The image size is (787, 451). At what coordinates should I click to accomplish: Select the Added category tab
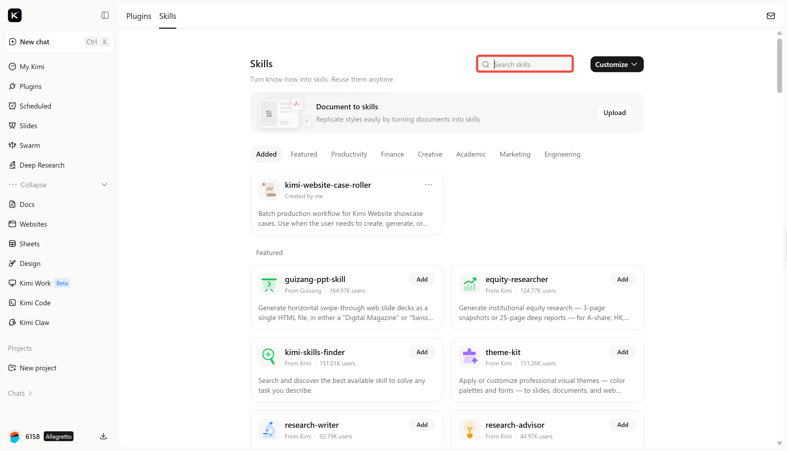266,154
